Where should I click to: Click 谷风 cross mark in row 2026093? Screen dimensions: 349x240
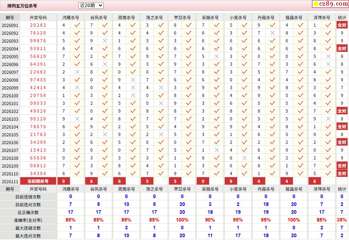[105, 41]
